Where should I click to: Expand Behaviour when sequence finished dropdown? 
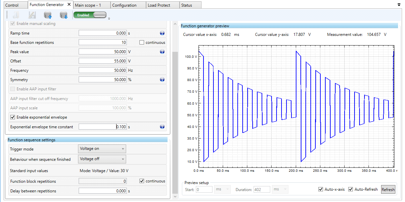click(x=102, y=159)
